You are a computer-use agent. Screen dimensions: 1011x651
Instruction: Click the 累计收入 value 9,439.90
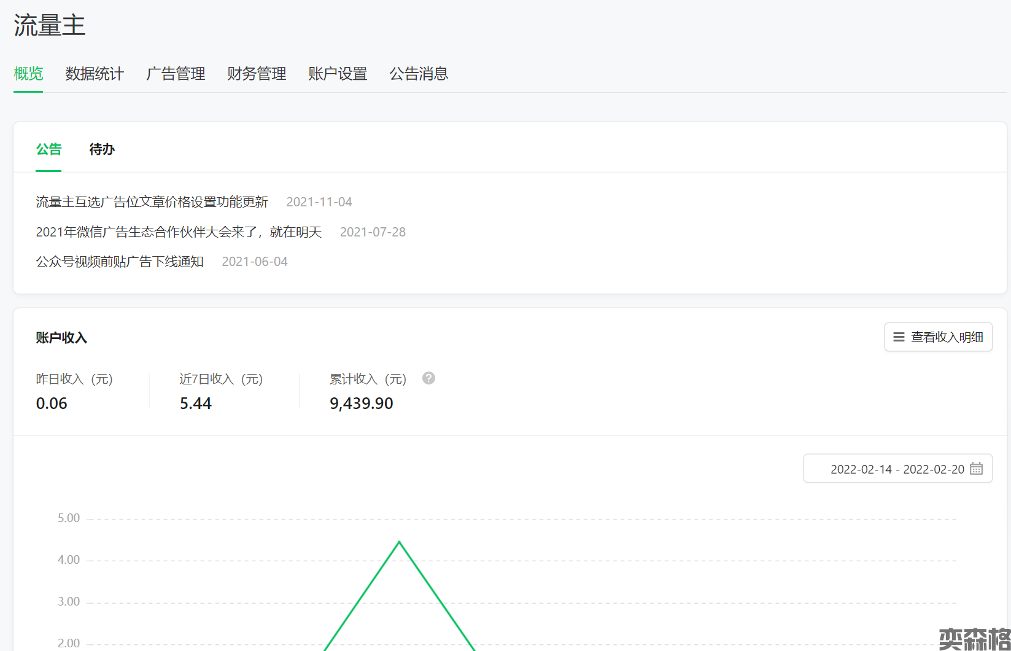361,403
